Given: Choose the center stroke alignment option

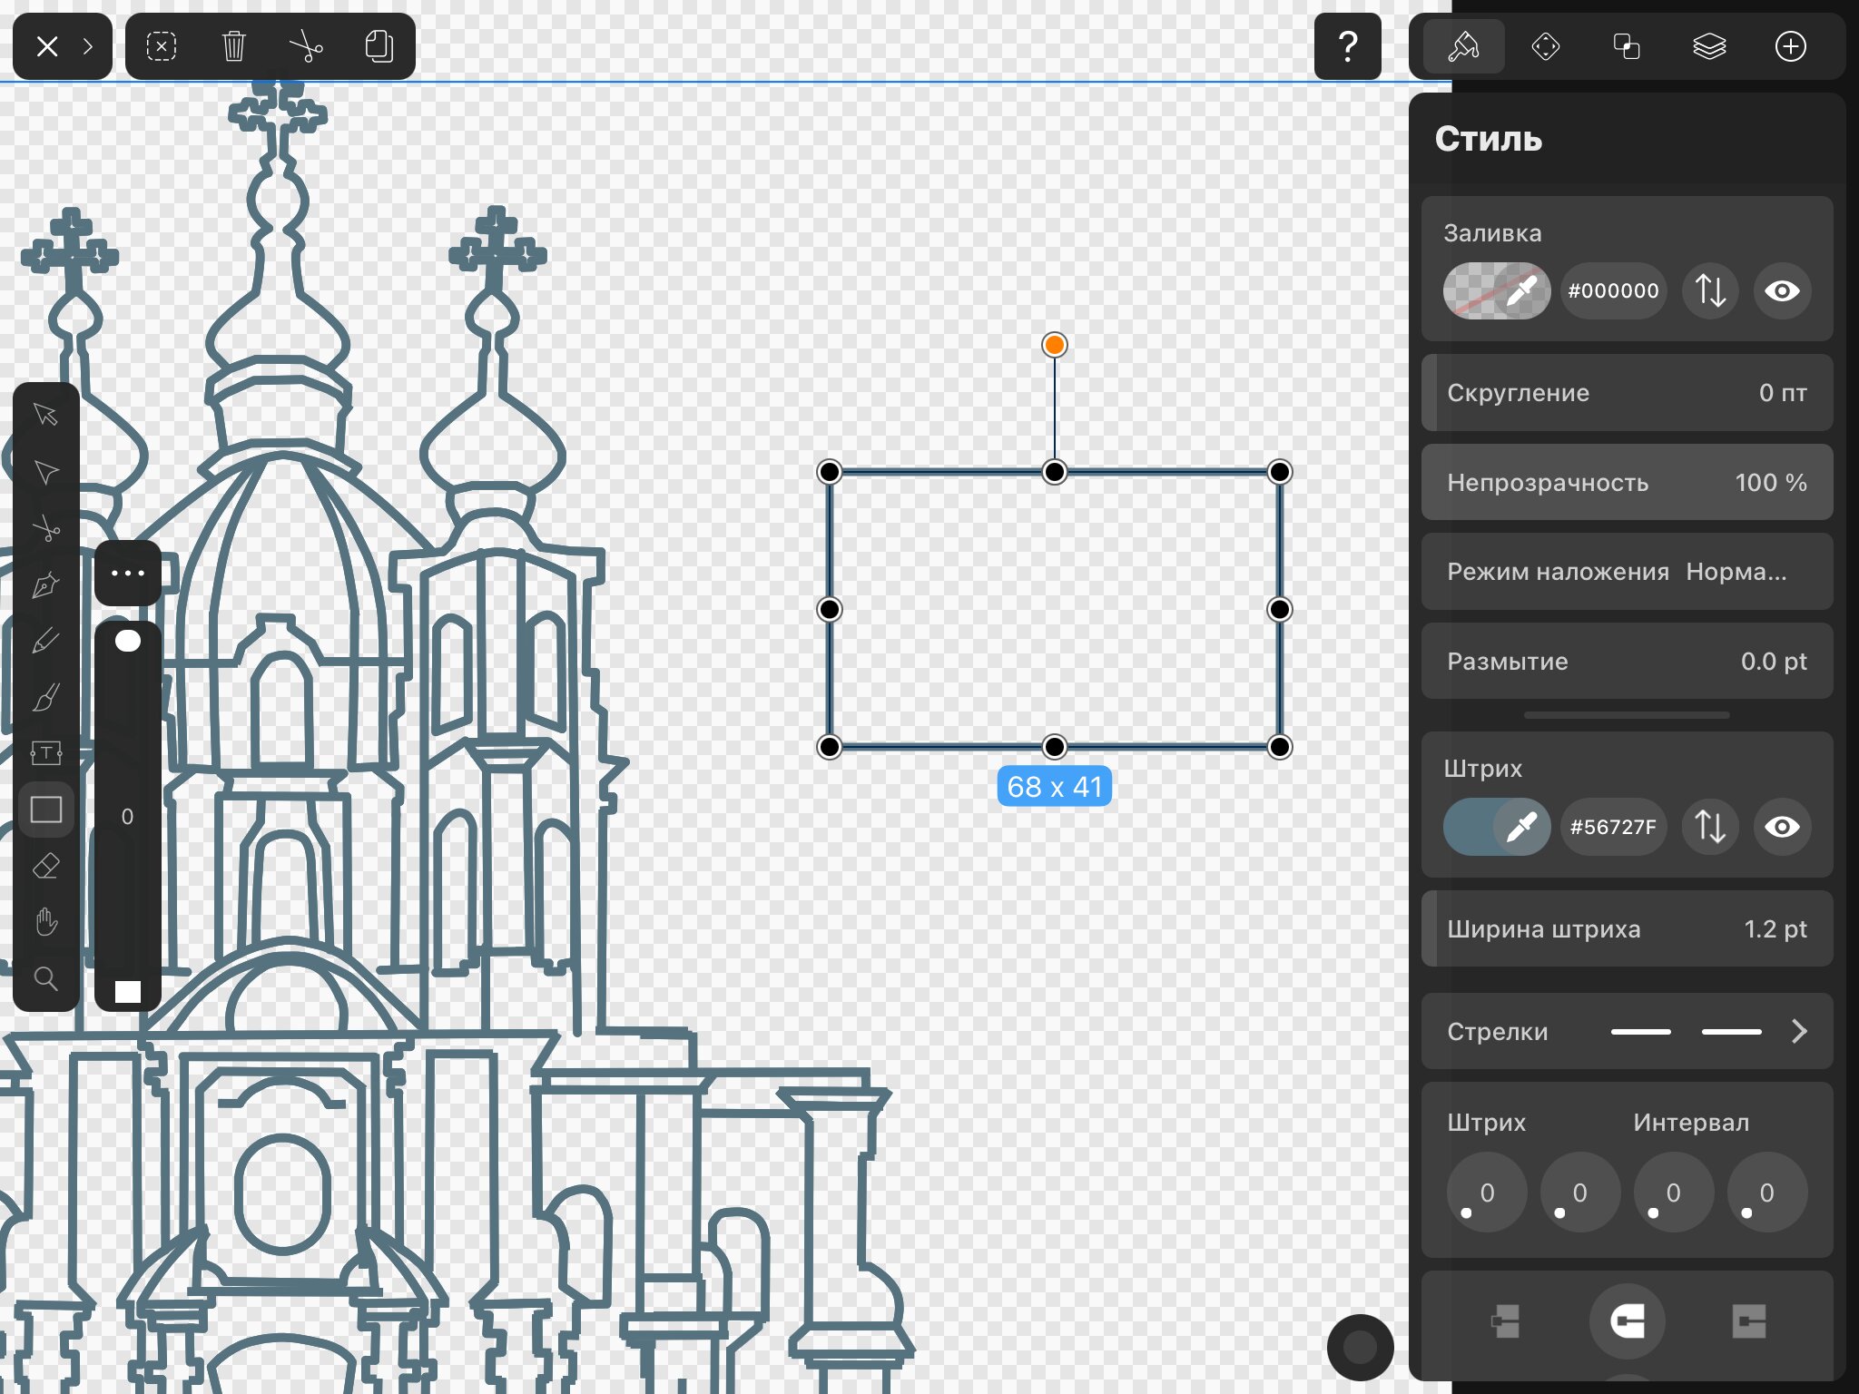Looking at the screenshot, I should pyautogui.click(x=1627, y=1321).
